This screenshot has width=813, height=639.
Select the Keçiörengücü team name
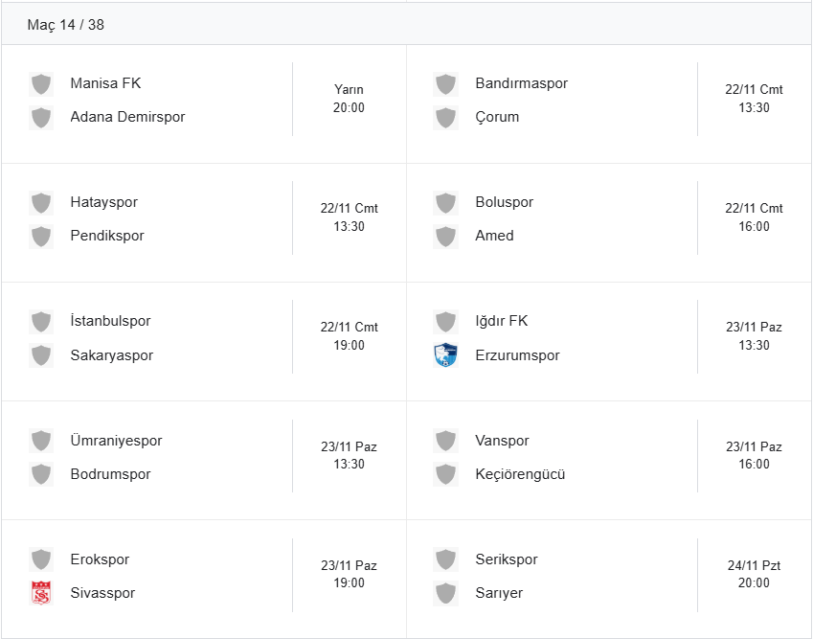tap(520, 474)
